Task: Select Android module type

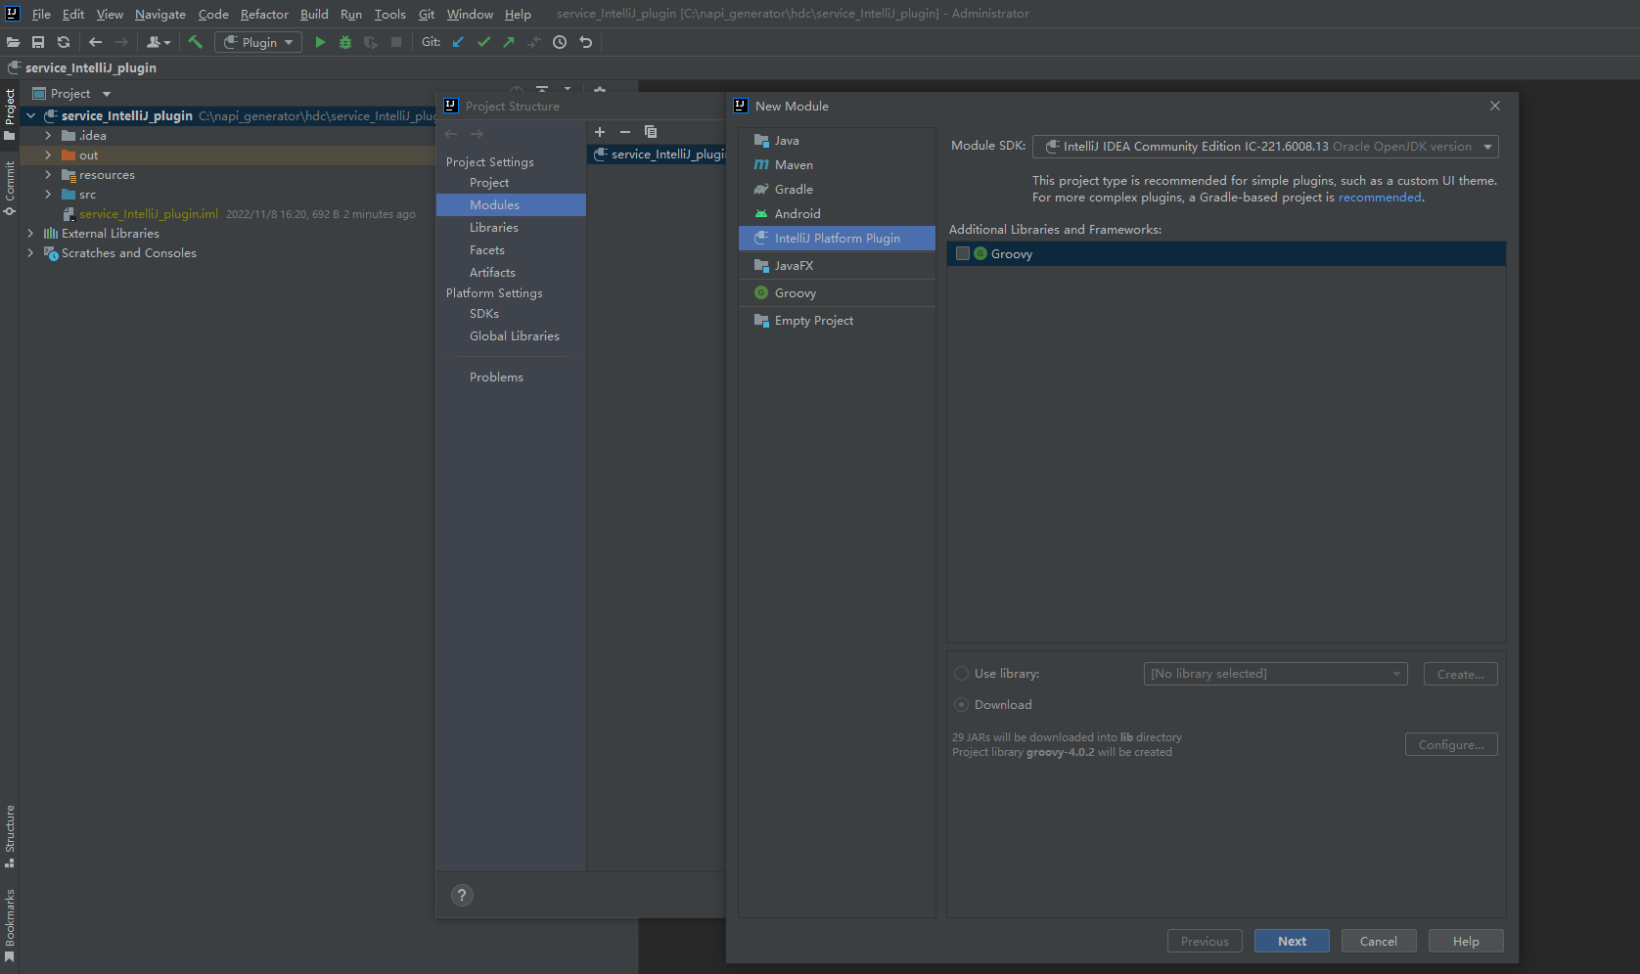Action: click(x=837, y=214)
